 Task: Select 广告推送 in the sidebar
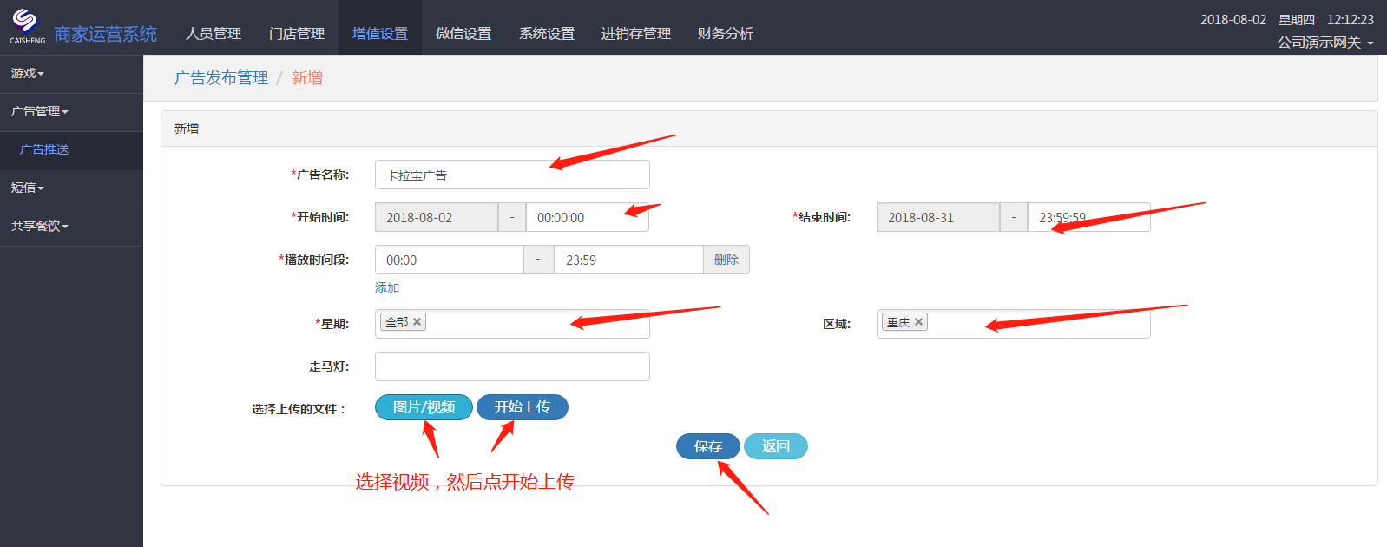tap(71, 150)
